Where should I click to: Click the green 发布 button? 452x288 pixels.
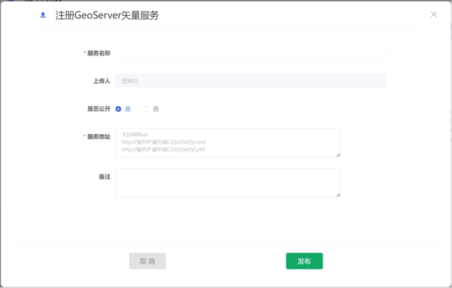coord(304,261)
